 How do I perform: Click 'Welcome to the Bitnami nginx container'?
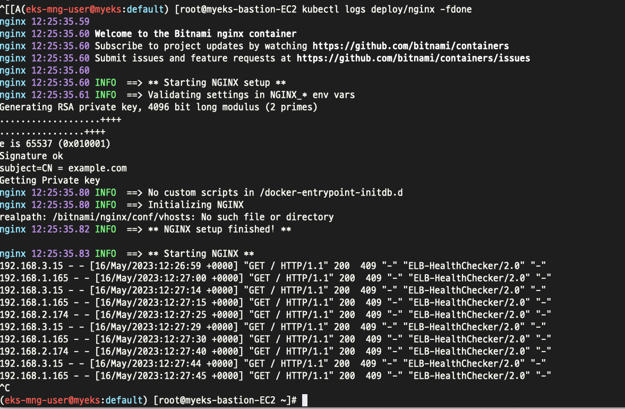click(x=195, y=34)
